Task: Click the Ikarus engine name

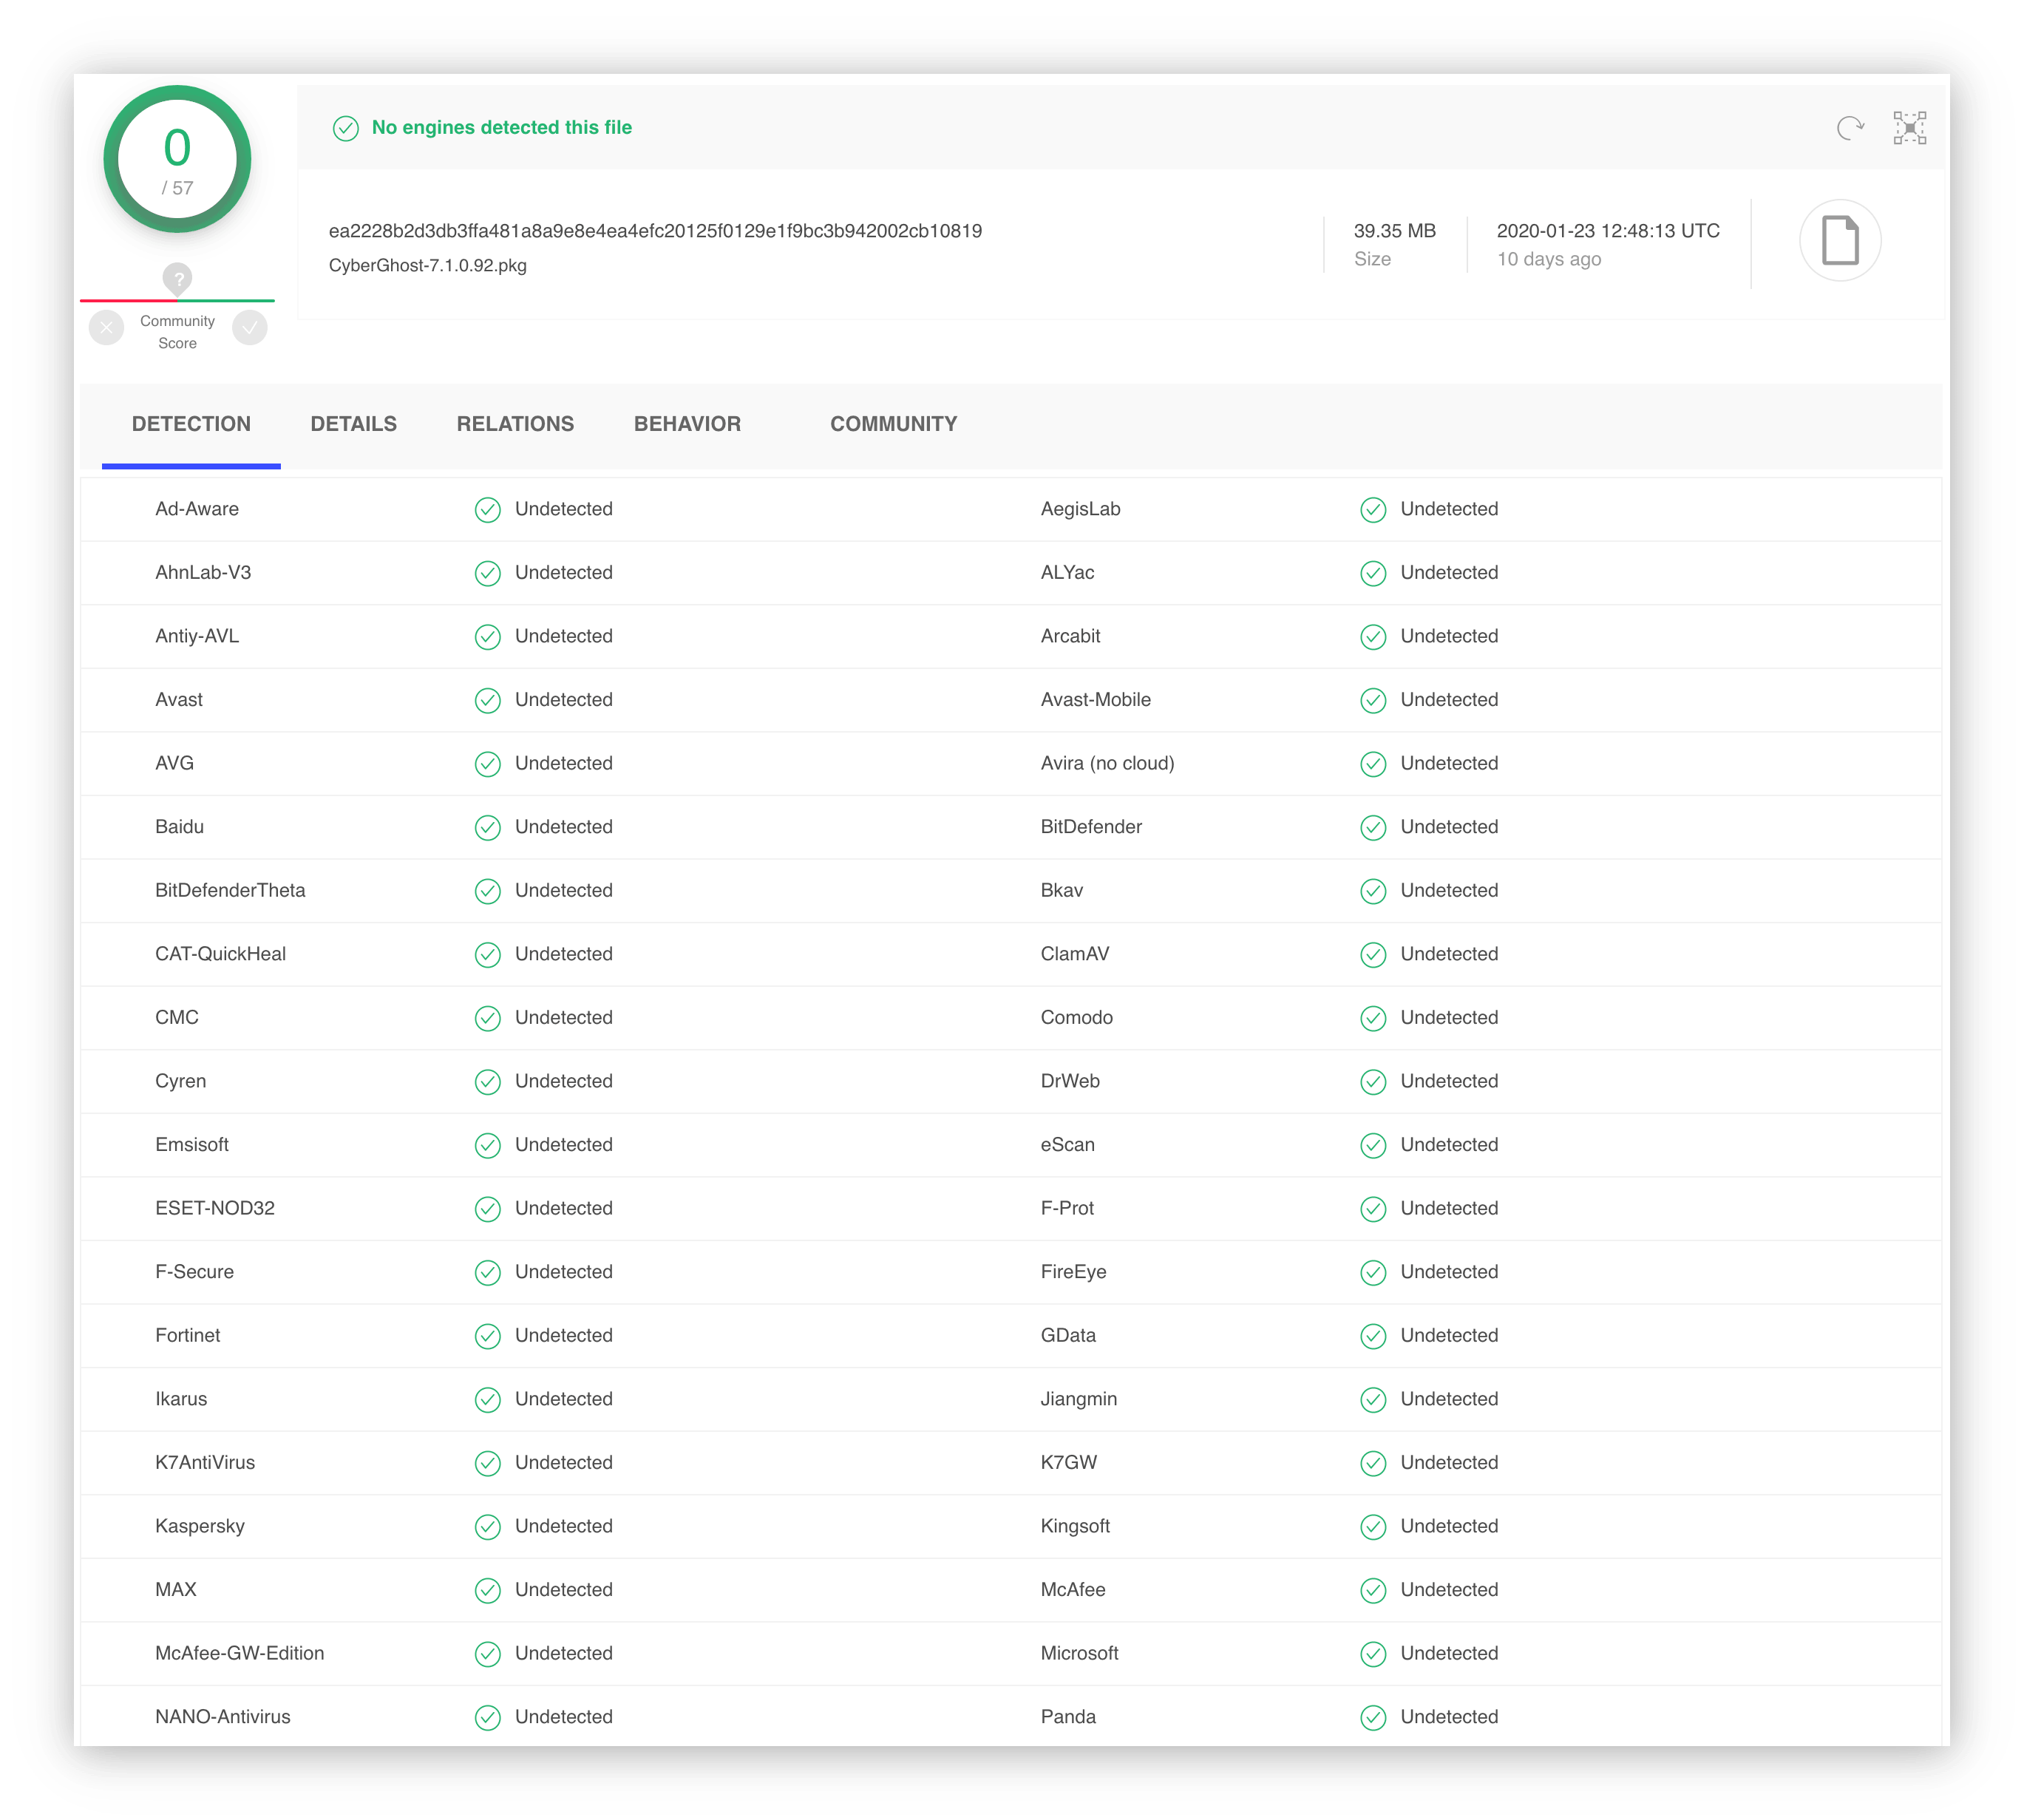Action: pos(180,1399)
